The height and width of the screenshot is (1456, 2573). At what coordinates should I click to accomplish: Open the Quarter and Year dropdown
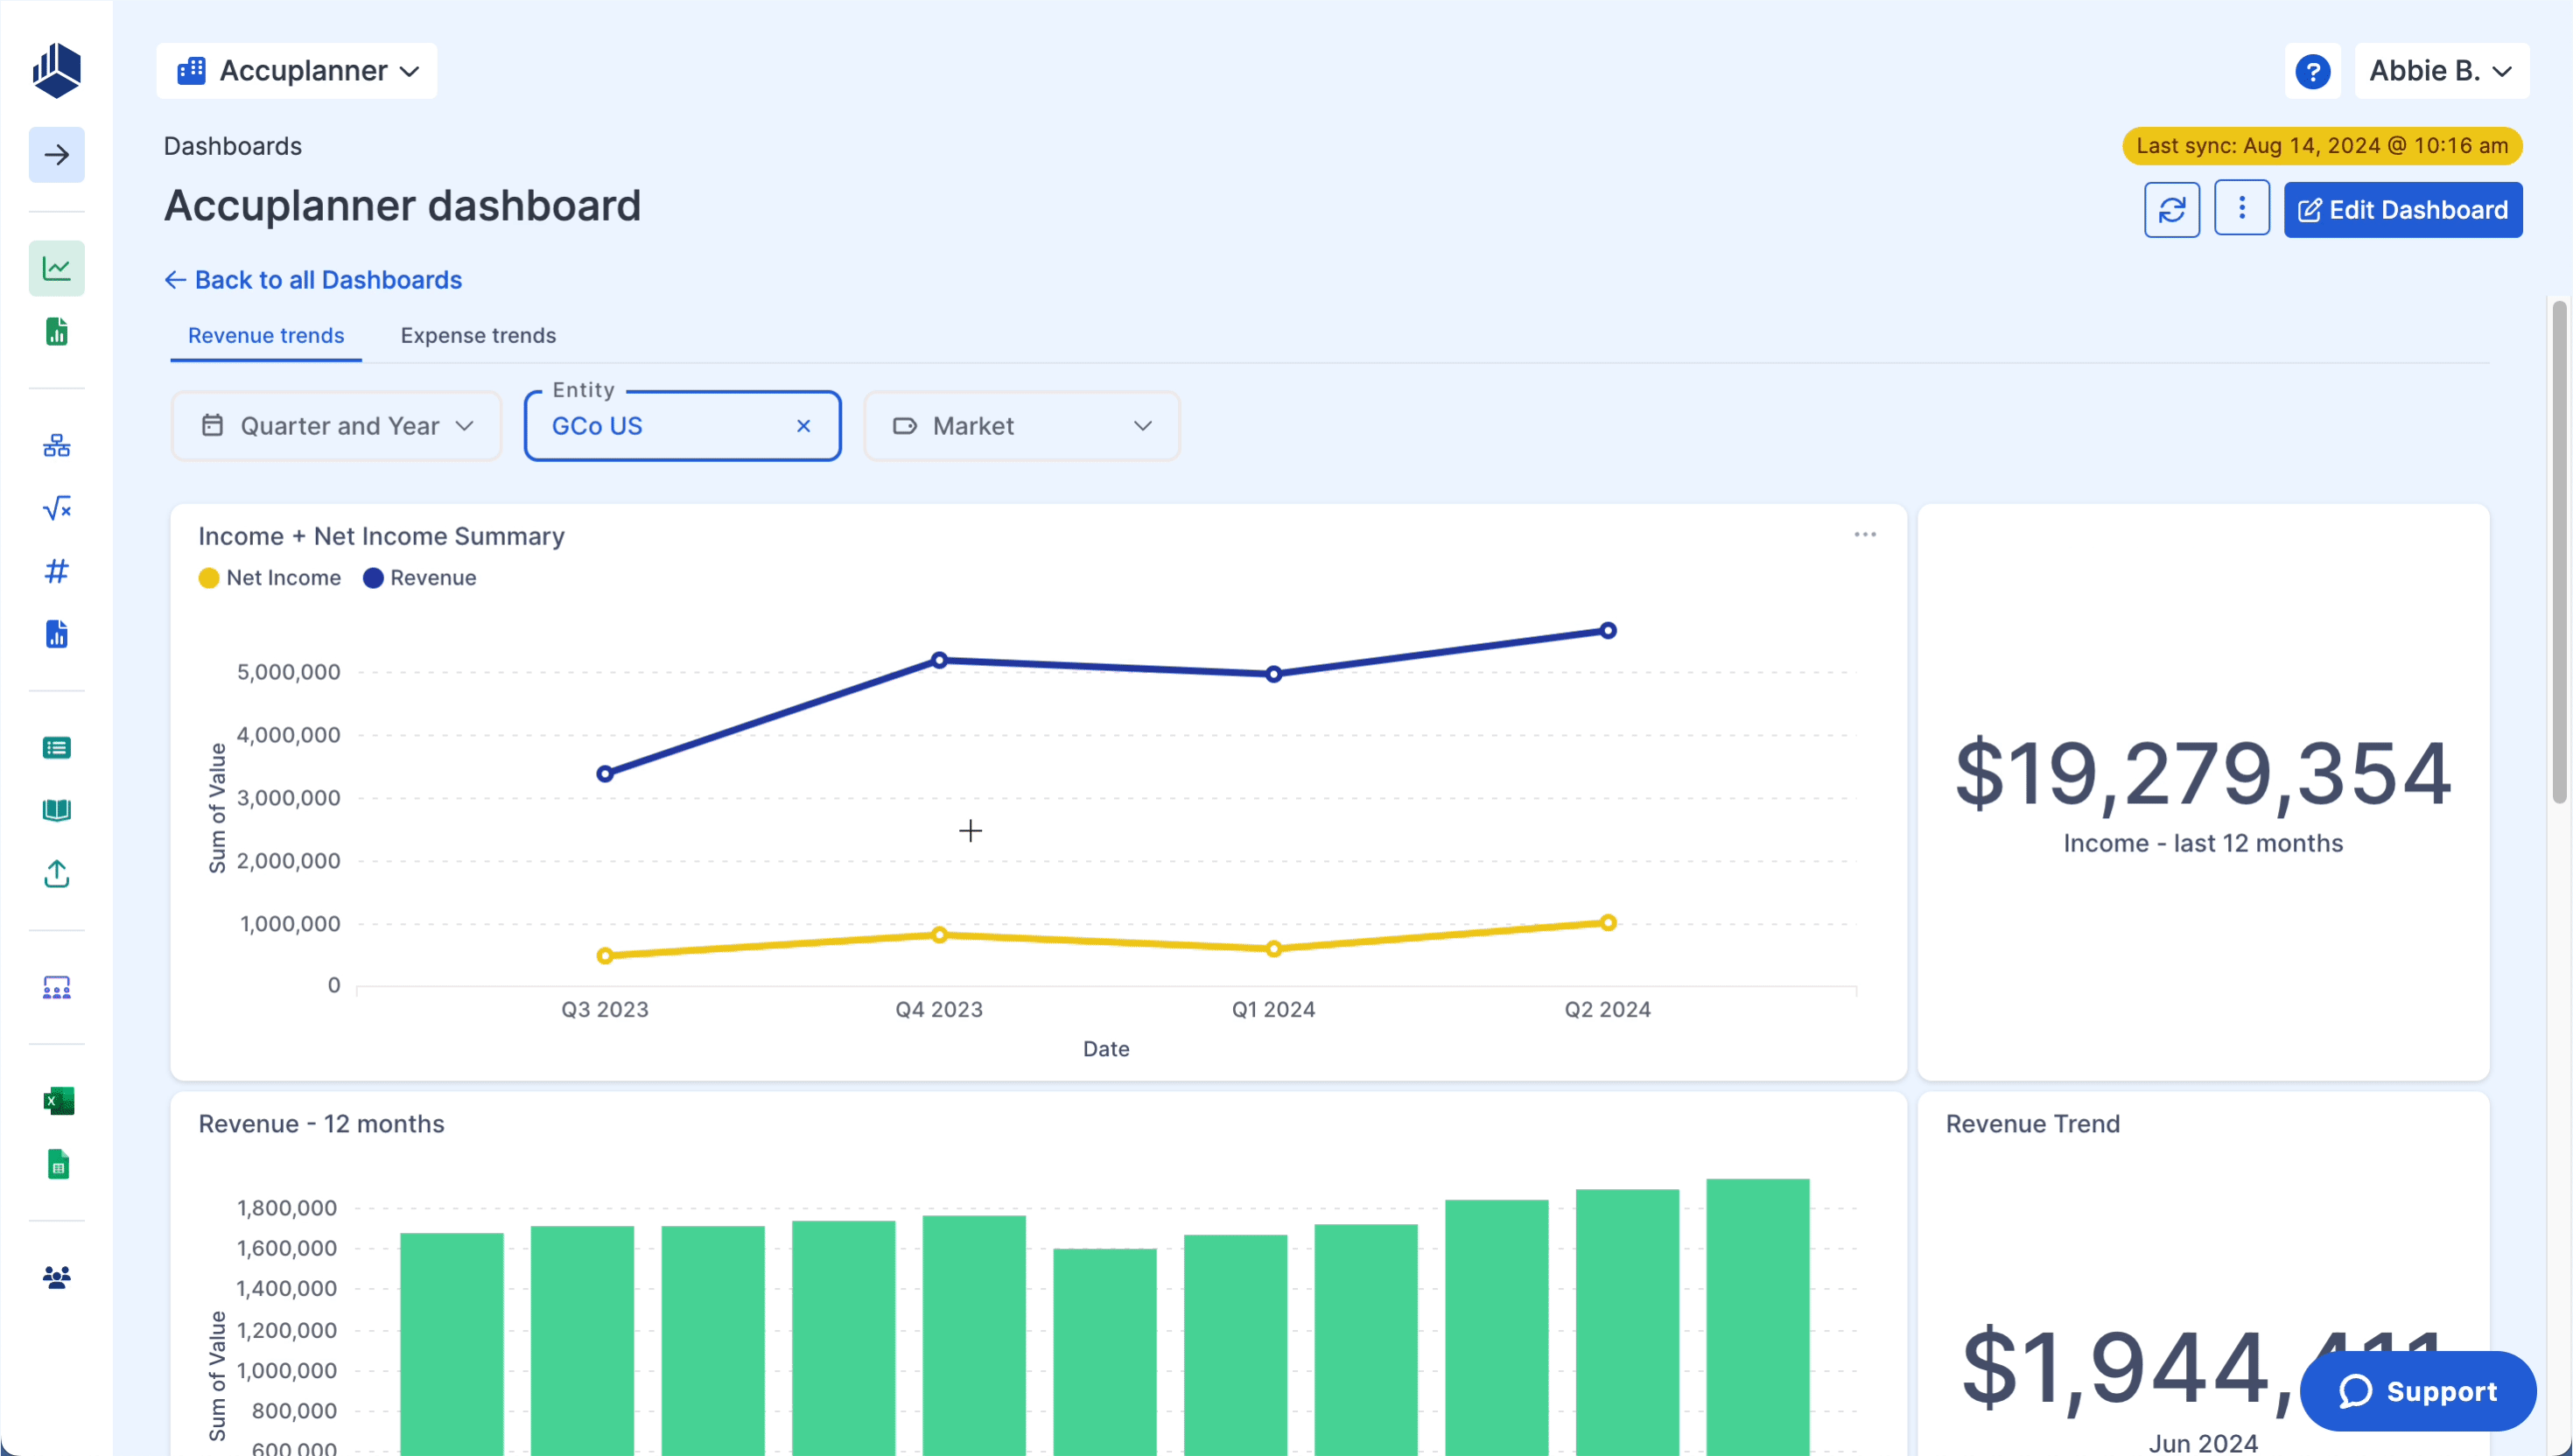point(336,425)
